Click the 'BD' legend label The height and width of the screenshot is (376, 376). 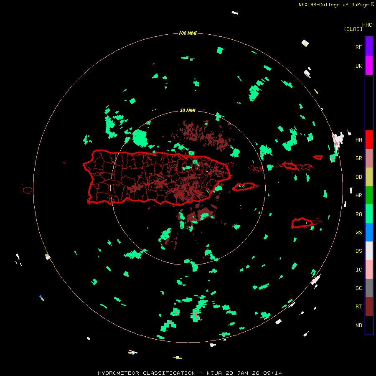pyautogui.click(x=358, y=177)
